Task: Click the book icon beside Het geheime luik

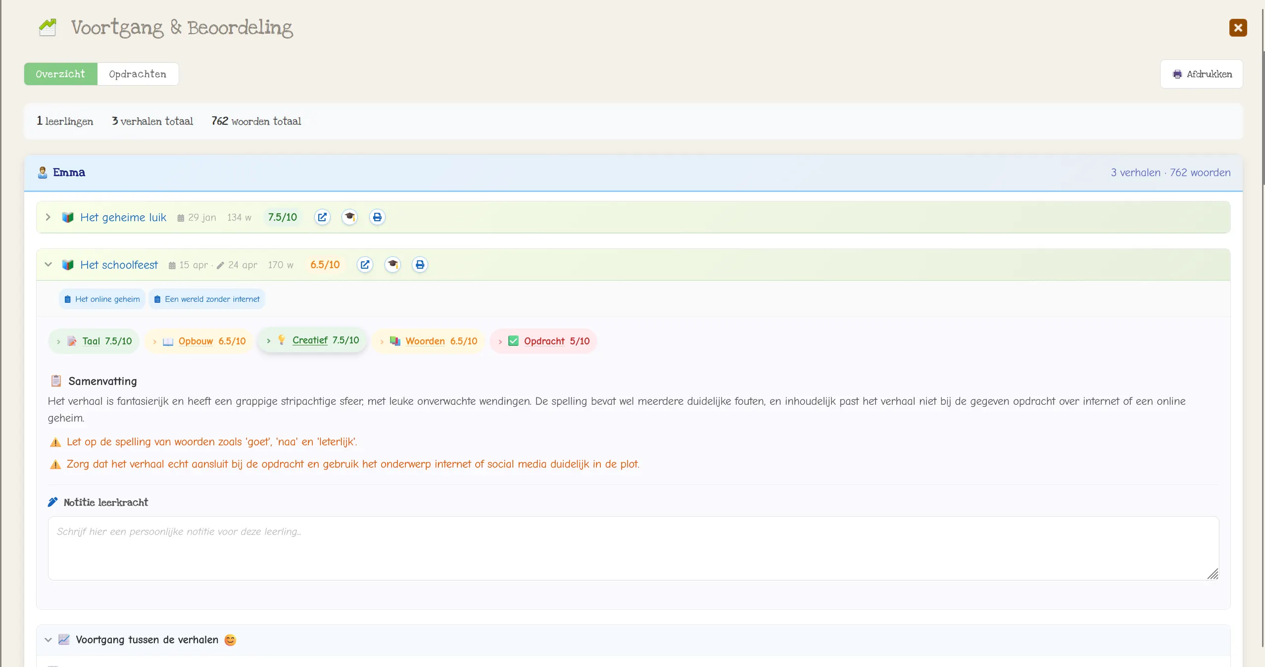Action: coord(68,217)
